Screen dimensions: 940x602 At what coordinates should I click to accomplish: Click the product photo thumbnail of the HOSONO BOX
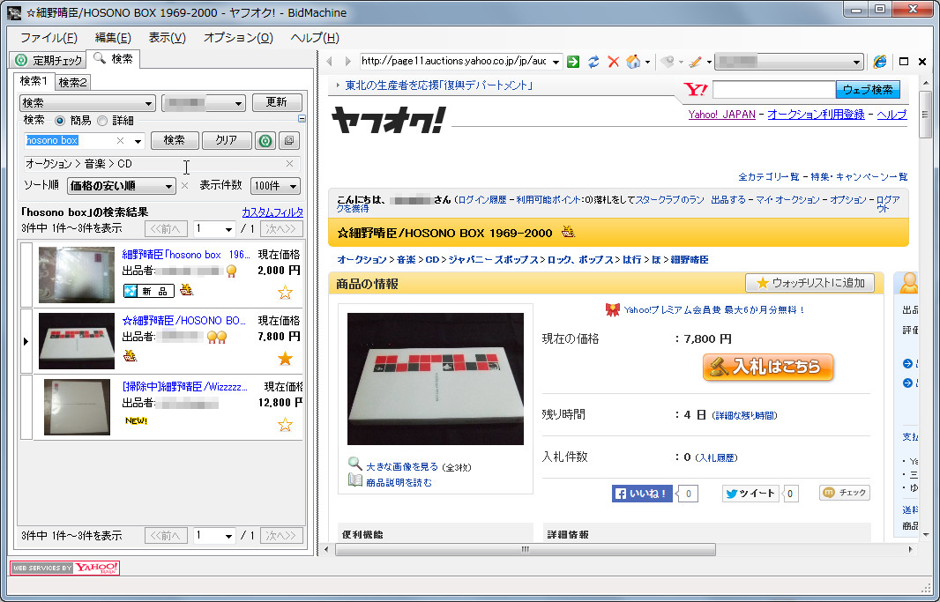[436, 377]
